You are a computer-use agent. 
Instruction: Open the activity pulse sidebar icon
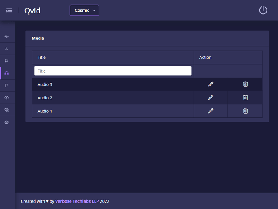pos(6,37)
